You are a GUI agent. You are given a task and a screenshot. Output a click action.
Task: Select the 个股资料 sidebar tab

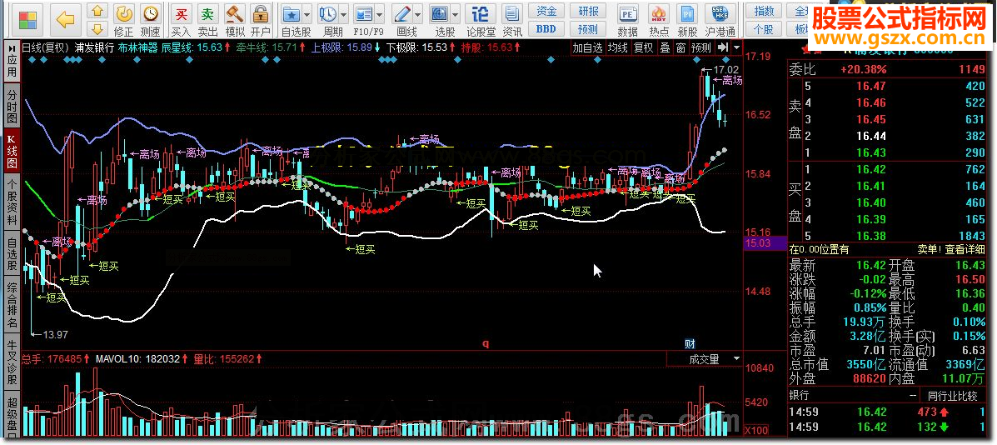click(x=12, y=202)
